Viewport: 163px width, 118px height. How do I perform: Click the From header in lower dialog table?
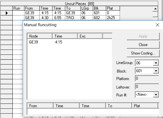point(40,106)
